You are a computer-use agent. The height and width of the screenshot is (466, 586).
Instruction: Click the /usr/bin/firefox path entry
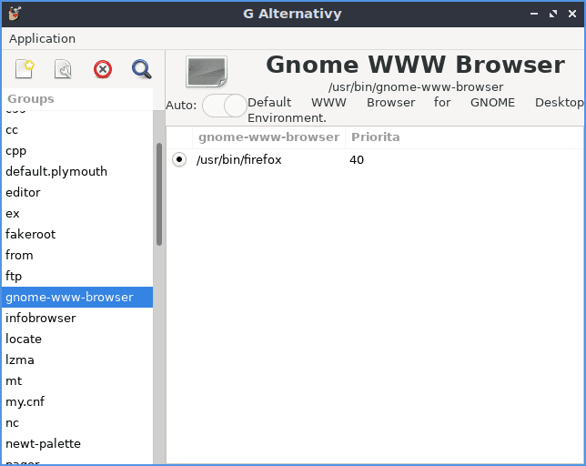point(238,160)
